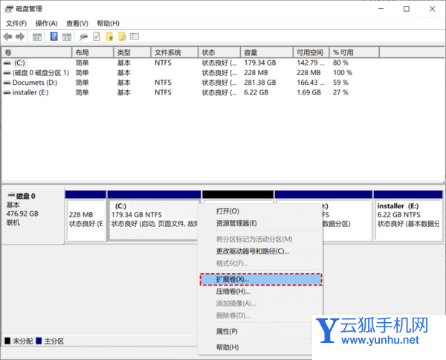The height and width of the screenshot is (360, 446).
Task: Open the 查看(V) menu
Action: click(77, 23)
